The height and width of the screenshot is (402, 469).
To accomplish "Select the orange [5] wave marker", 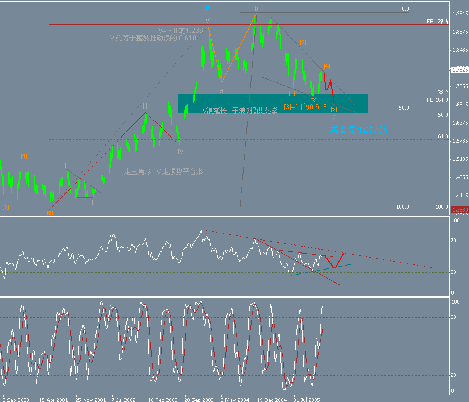I will [334, 108].
